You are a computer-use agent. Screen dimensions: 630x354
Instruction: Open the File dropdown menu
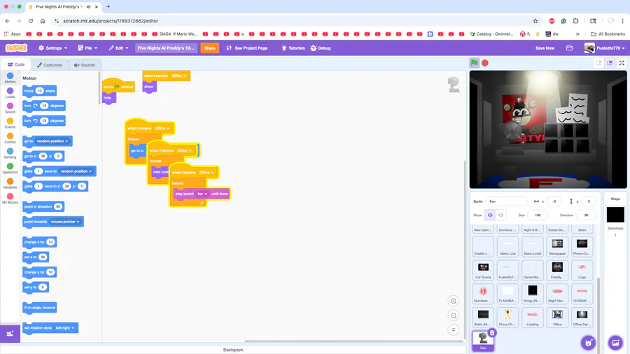(x=87, y=48)
